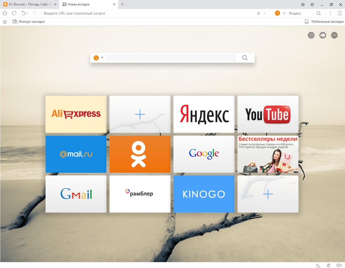
Task: Bookmark page with star icon in address bar
Action: coord(258,13)
